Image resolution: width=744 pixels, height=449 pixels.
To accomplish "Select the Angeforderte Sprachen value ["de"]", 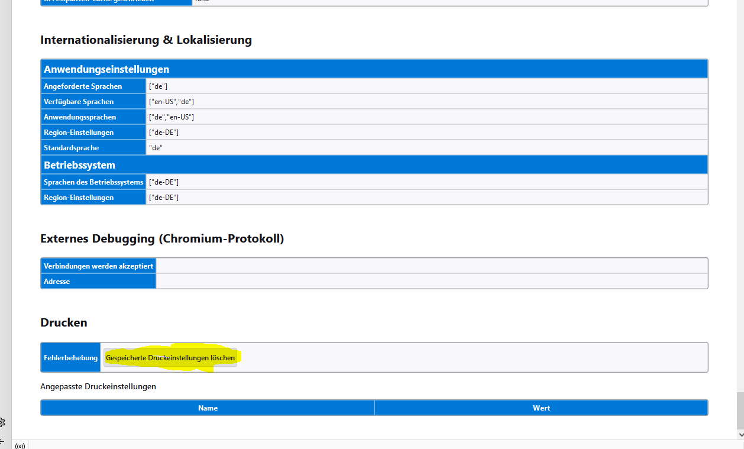I will point(158,86).
